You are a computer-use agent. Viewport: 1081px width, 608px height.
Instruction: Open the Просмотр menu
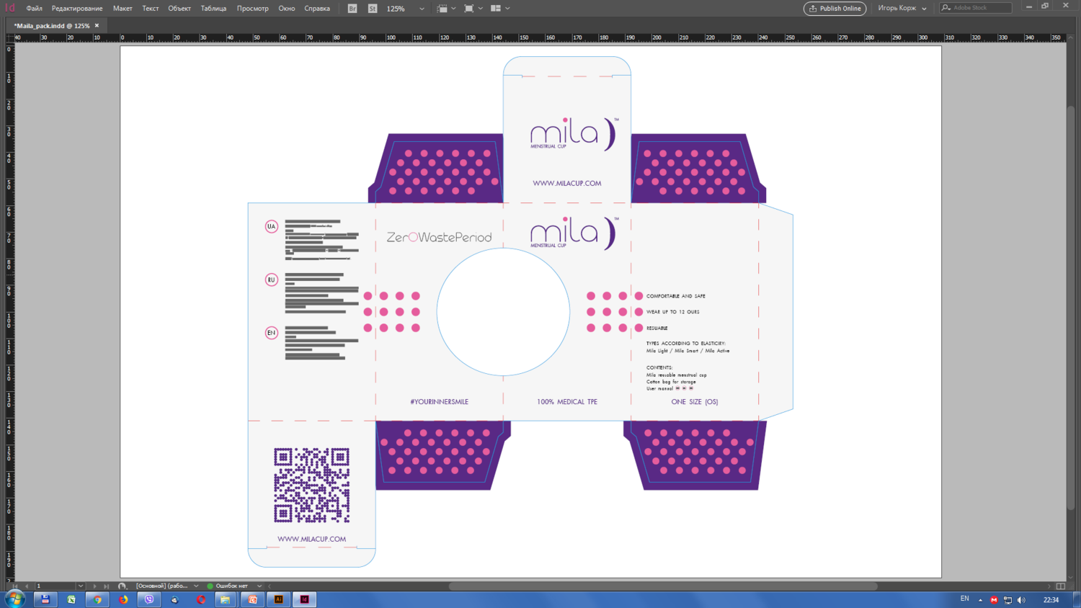(x=253, y=9)
